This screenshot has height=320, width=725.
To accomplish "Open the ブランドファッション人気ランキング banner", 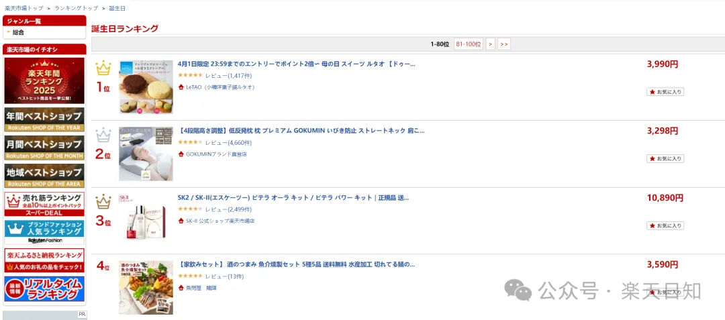I will (44, 232).
